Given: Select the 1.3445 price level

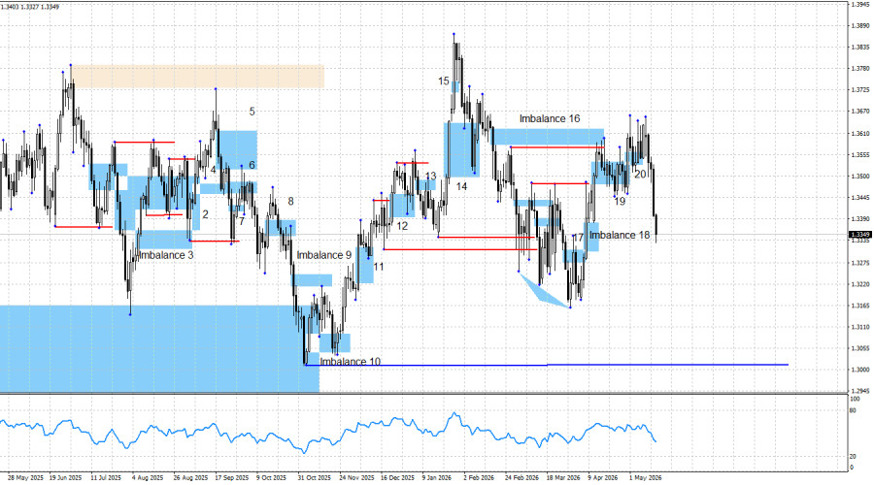Looking at the screenshot, I should point(860,198).
